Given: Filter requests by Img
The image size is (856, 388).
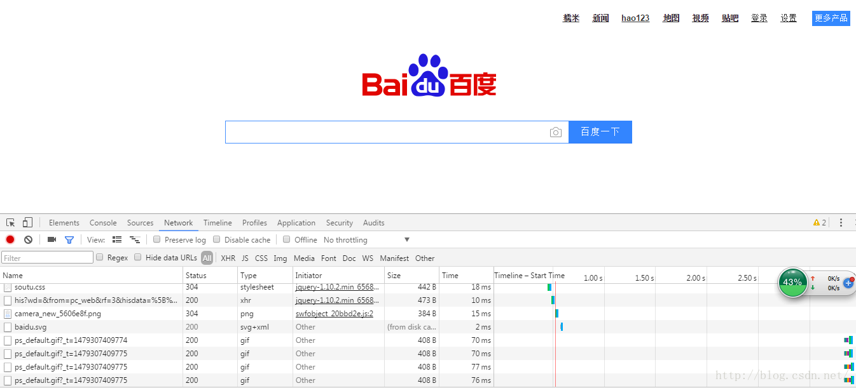Looking at the screenshot, I should point(280,258).
